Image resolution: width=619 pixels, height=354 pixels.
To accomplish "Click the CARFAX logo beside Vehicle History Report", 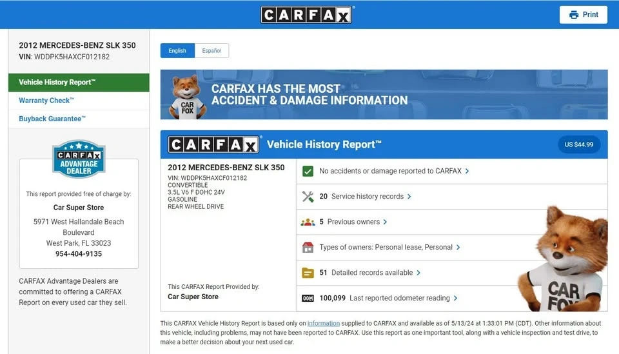I will point(213,144).
